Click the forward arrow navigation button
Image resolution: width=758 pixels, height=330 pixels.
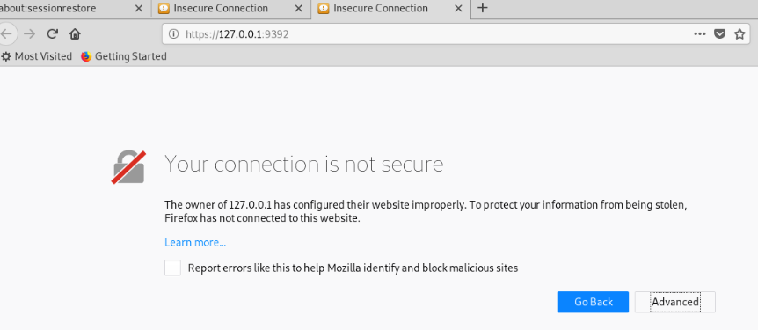click(x=30, y=33)
